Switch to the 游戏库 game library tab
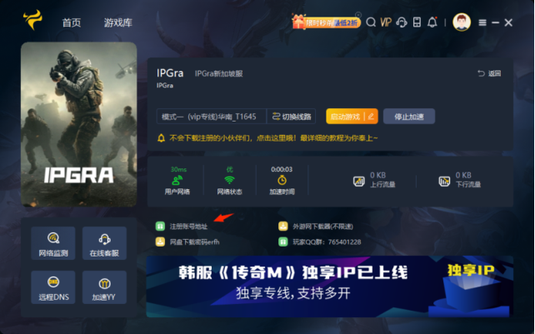This screenshot has height=334, width=535. pos(117,22)
